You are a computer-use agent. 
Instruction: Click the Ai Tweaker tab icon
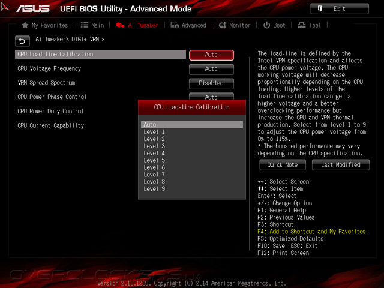coord(120,25)
